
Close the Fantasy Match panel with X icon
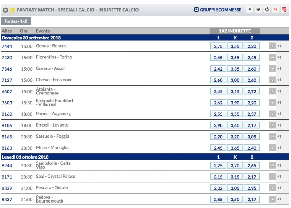pos(5,10)
